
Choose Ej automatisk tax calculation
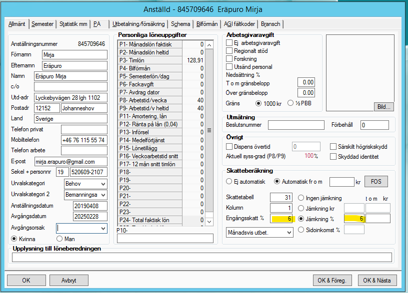point(229,181)
